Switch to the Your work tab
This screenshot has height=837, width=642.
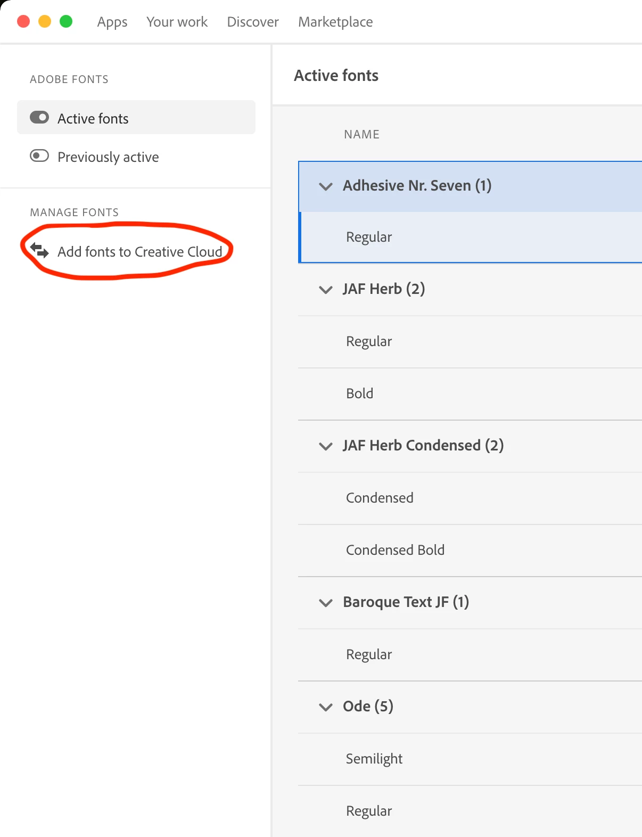[177, 22]
